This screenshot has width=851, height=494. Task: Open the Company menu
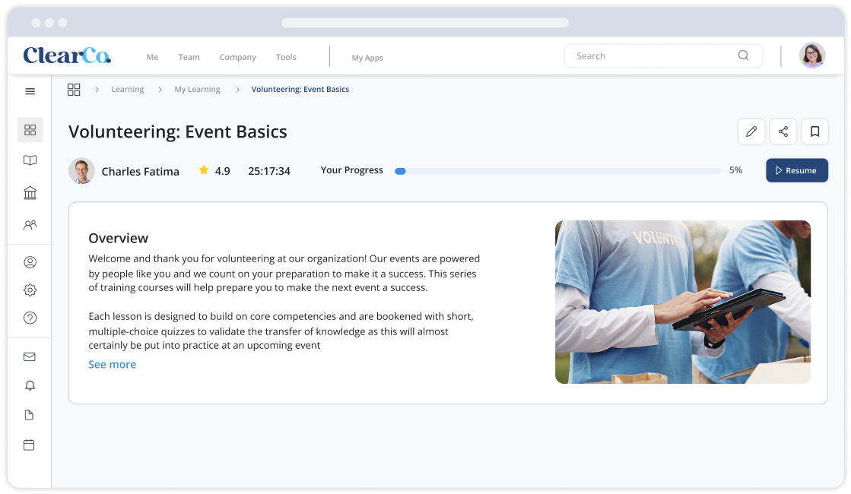coord(238,57)
